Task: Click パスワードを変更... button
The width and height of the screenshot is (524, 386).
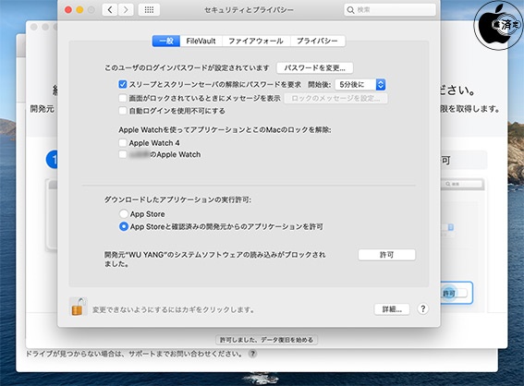Action: (x=314, y=67)
